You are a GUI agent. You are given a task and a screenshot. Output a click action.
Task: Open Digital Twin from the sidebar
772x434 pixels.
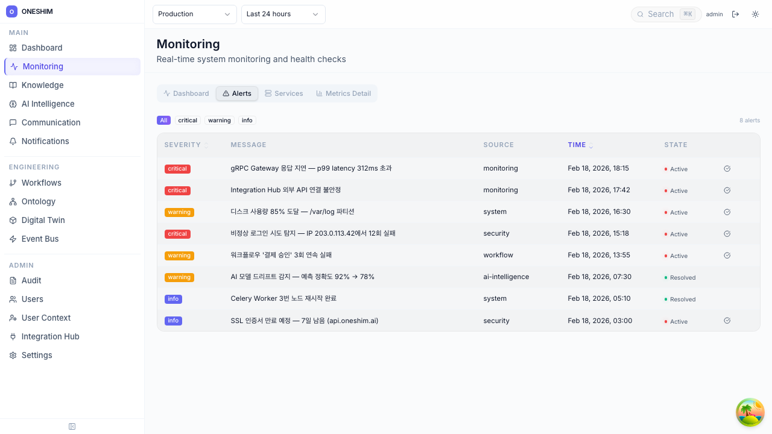(43, 220)
